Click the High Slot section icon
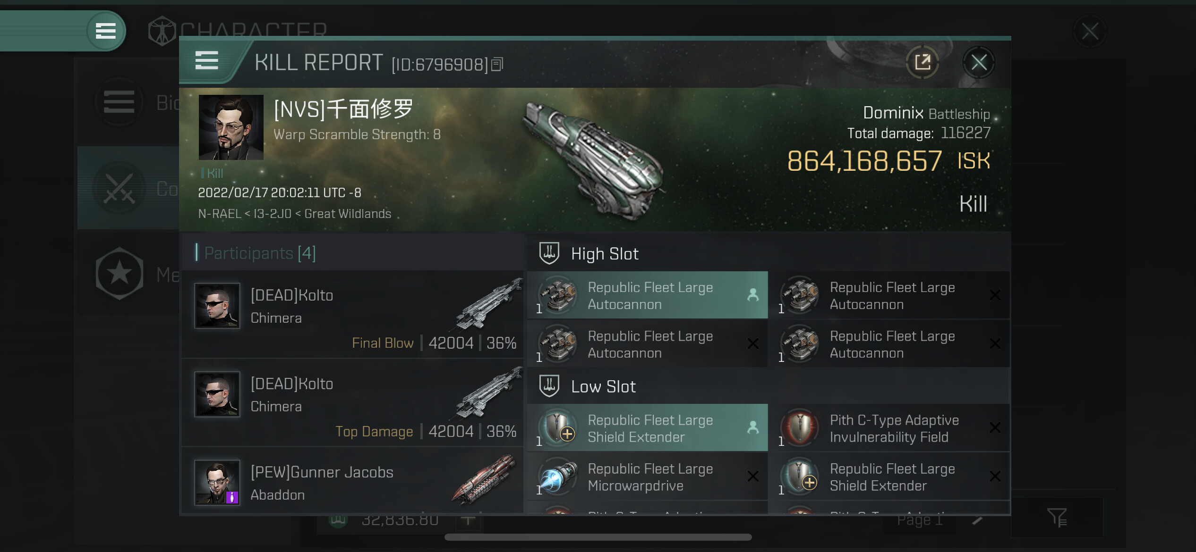The width and height of the screenshot is (1196, 552). click(549, 253)
